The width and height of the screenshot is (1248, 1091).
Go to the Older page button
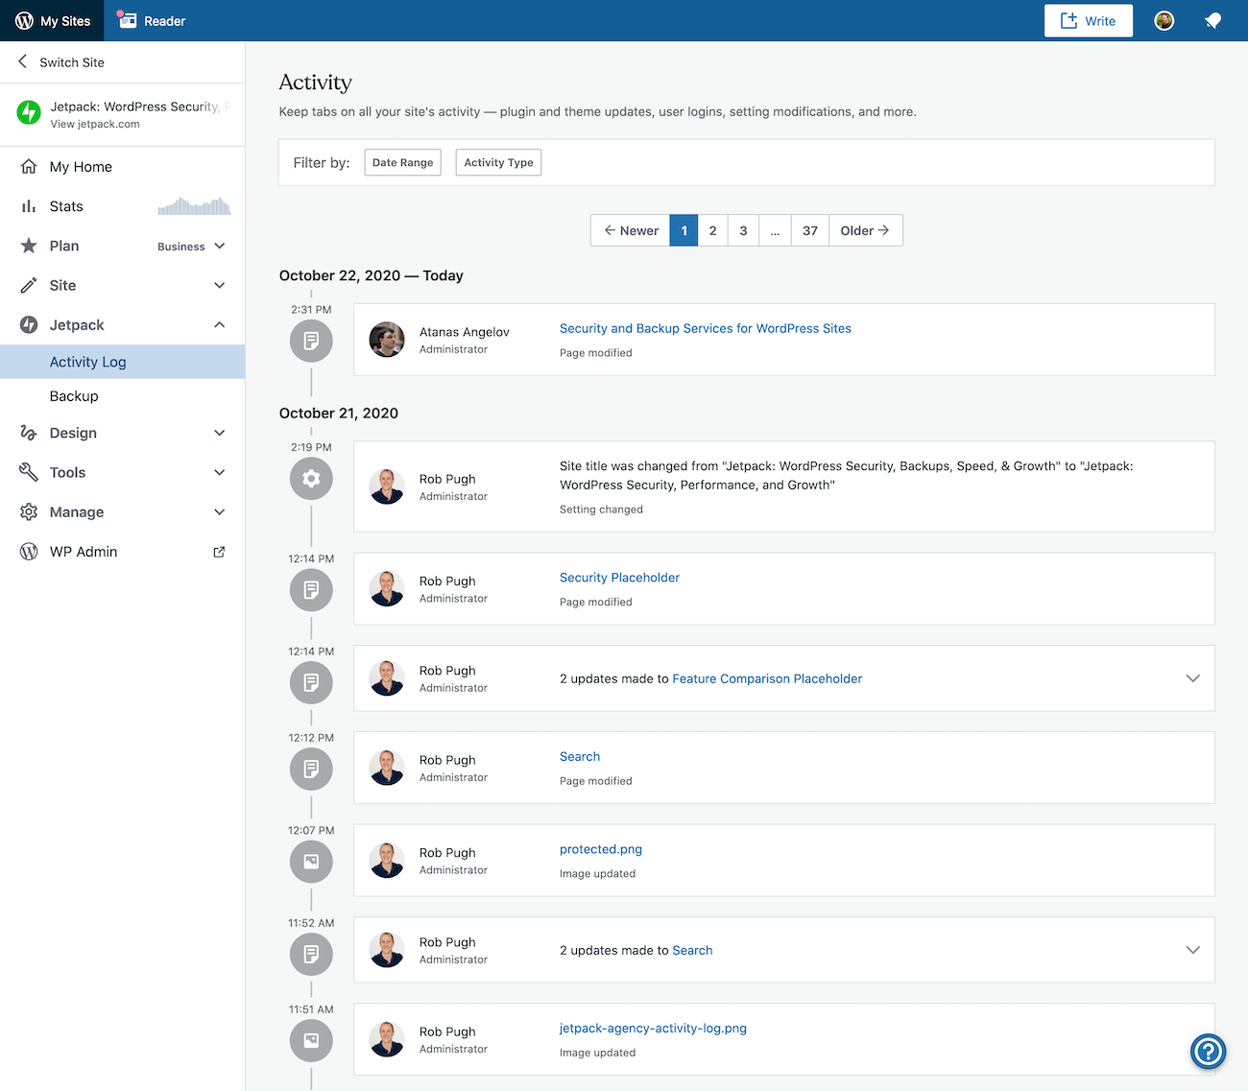865,230
